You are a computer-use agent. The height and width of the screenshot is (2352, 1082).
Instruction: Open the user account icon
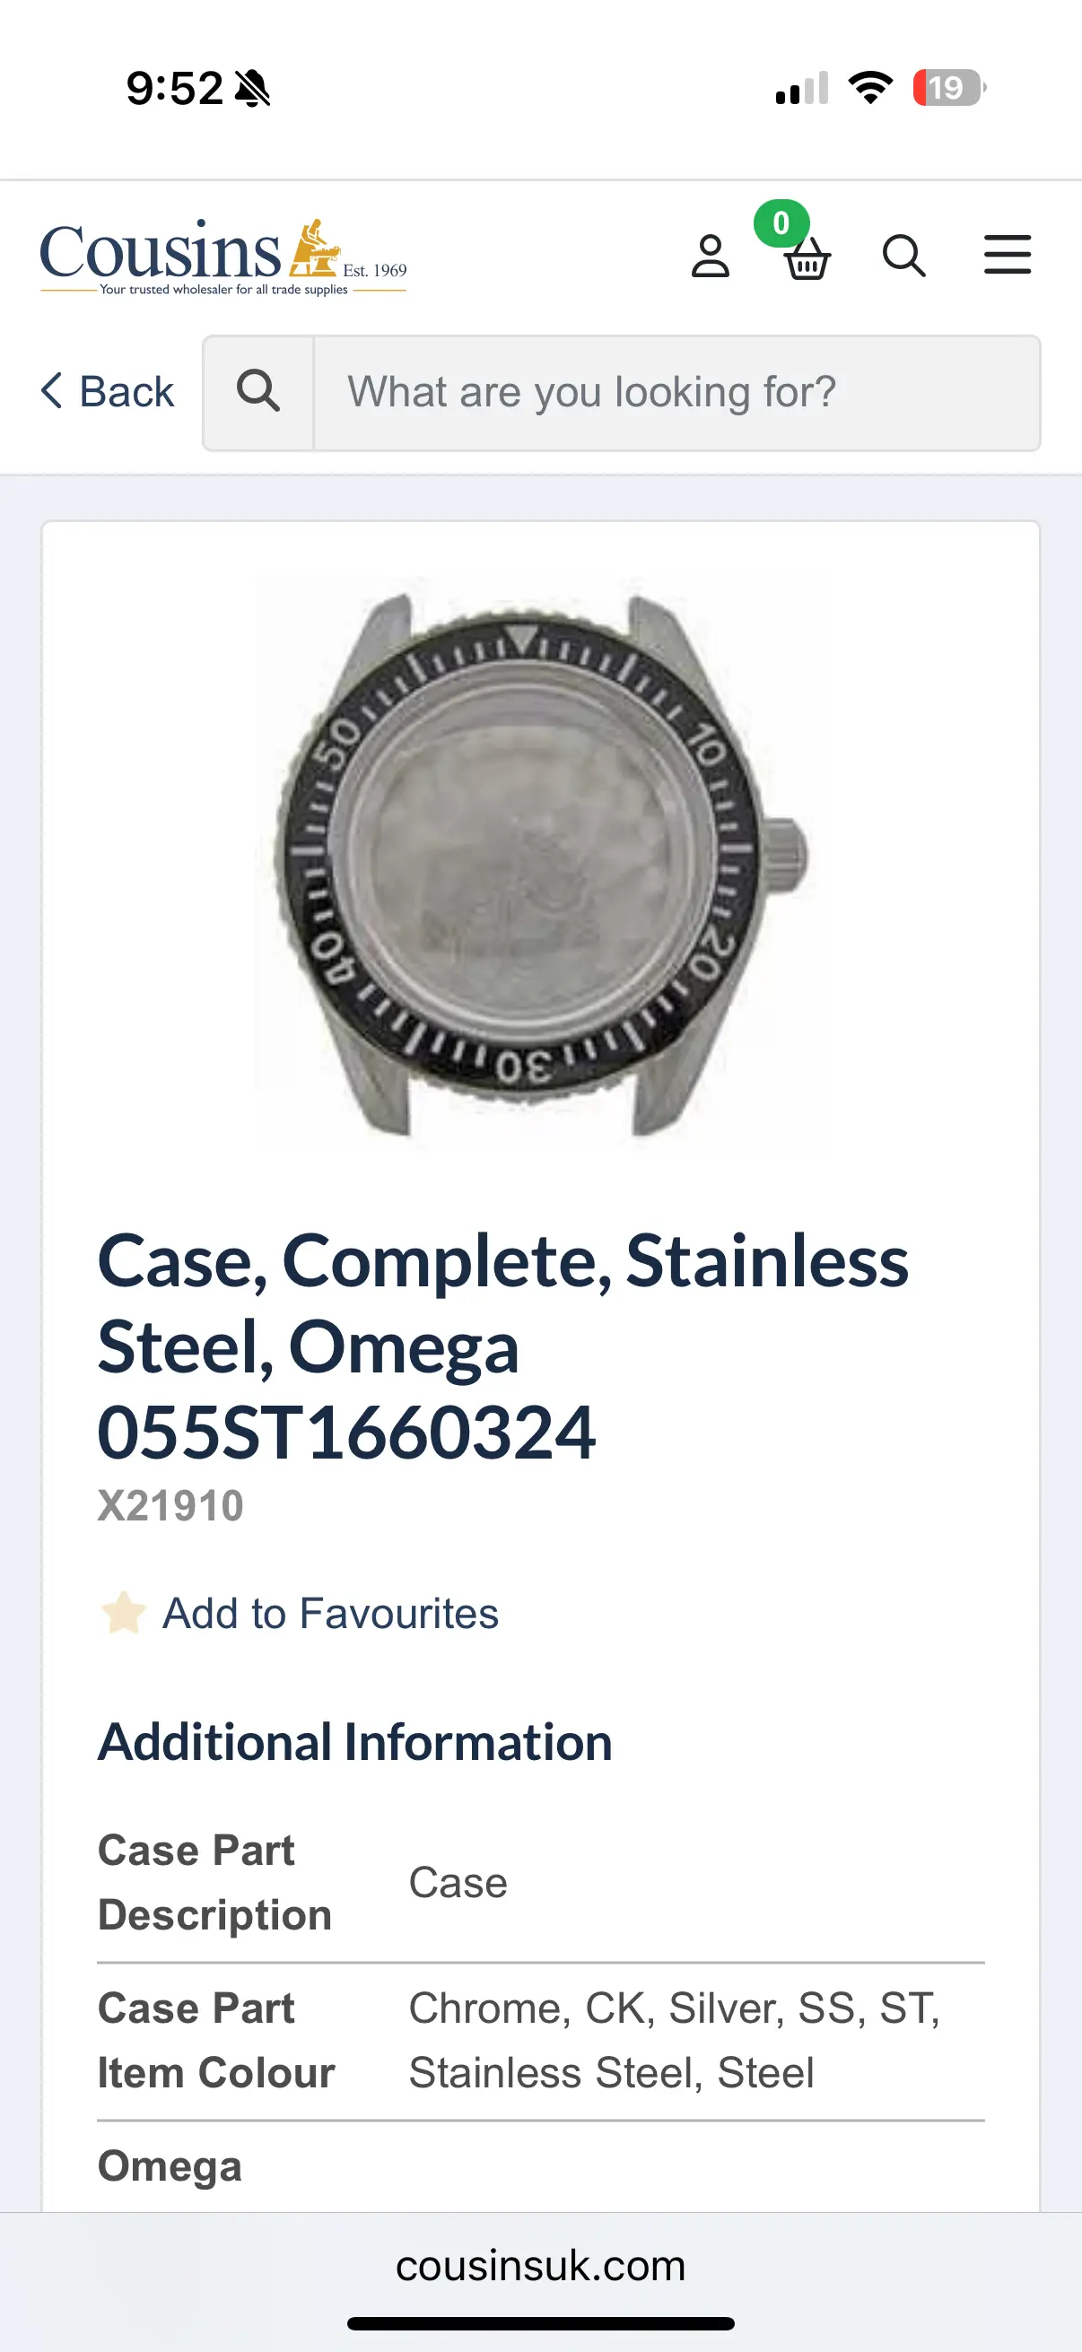tap(710, 257)
